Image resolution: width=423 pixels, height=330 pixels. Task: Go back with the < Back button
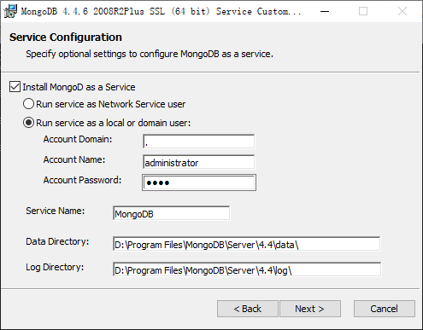click(248, 309)
